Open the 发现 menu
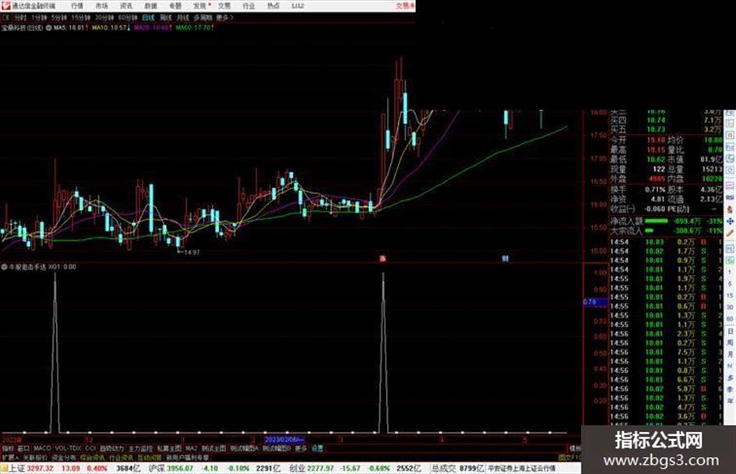This screenshot has width=736, height=474. pyautogui.click(x=199, y=6)
